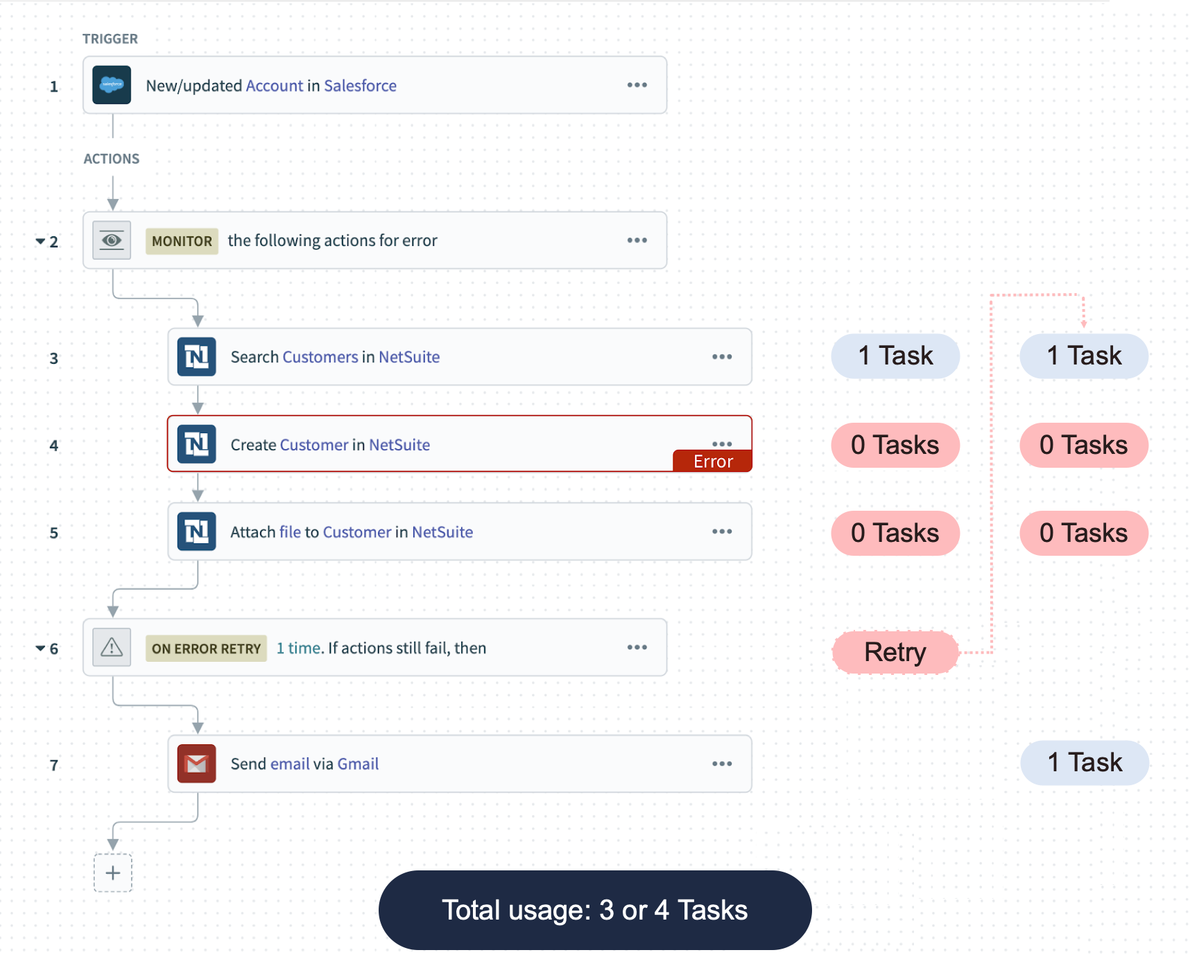Click the ON ERROR RETRY label tag
Image resolution: width=1190 pixels, height=957 pixels.
click(x=206, y=649)
